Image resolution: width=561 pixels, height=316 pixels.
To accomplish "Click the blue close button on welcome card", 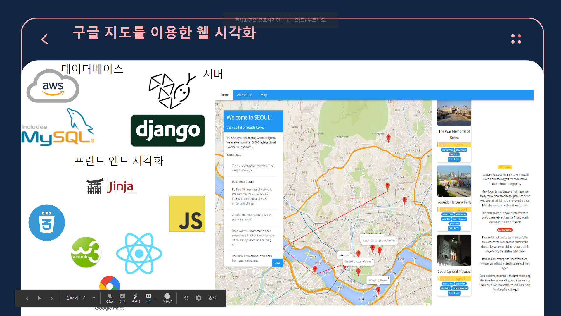I will click(277, 263).
